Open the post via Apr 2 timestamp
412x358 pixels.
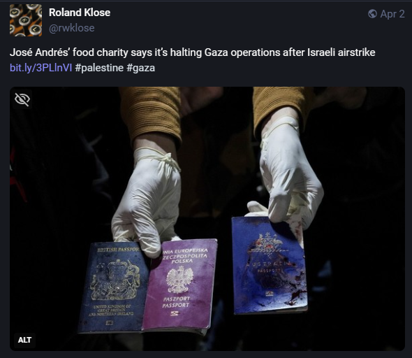pos(392,14)
